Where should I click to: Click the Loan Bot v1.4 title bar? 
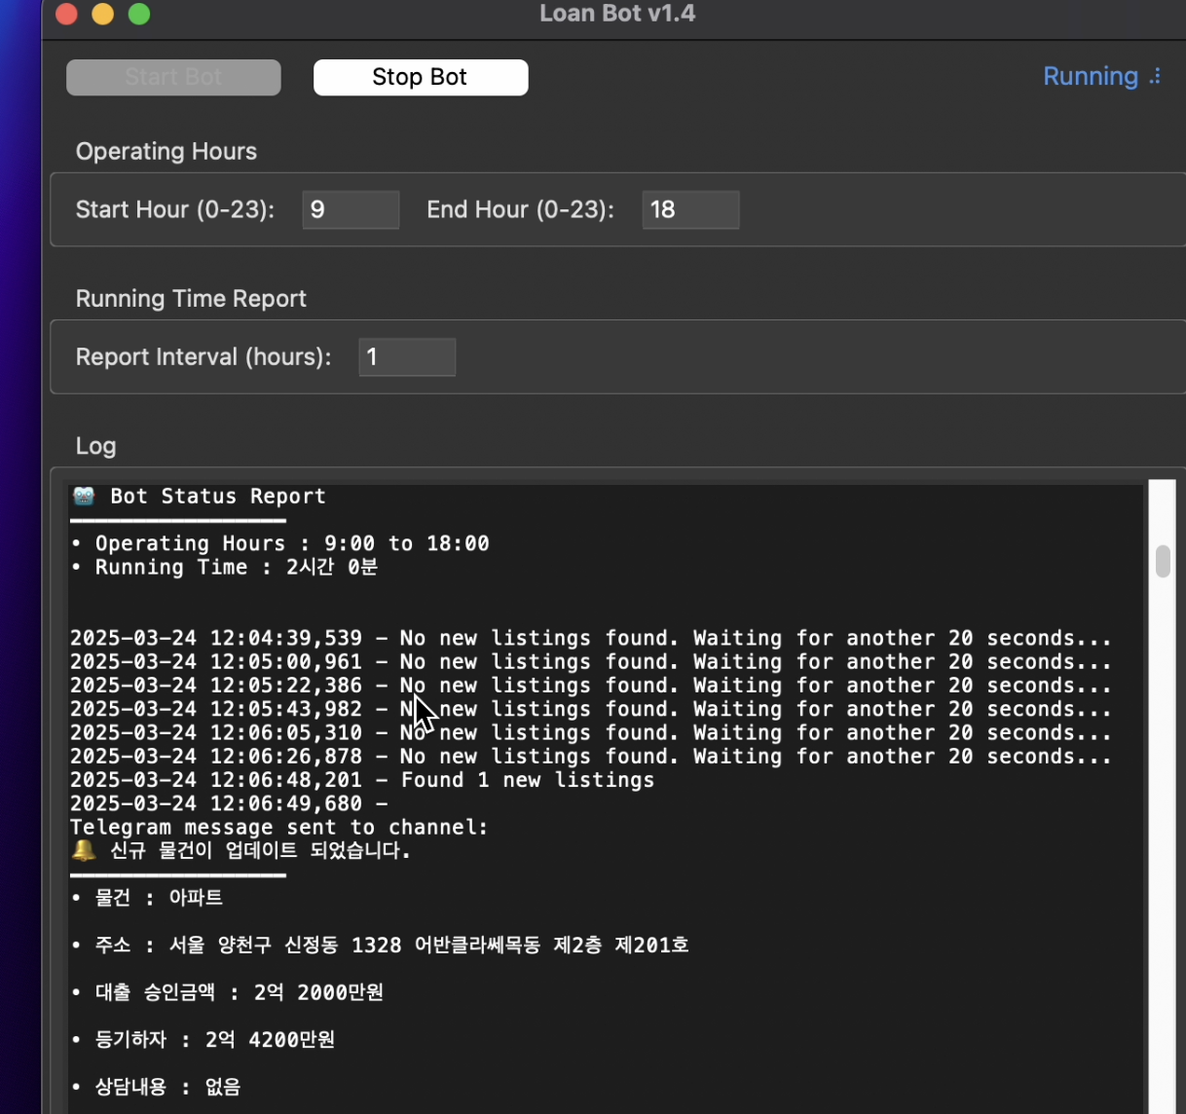click(x=617, y=14)
